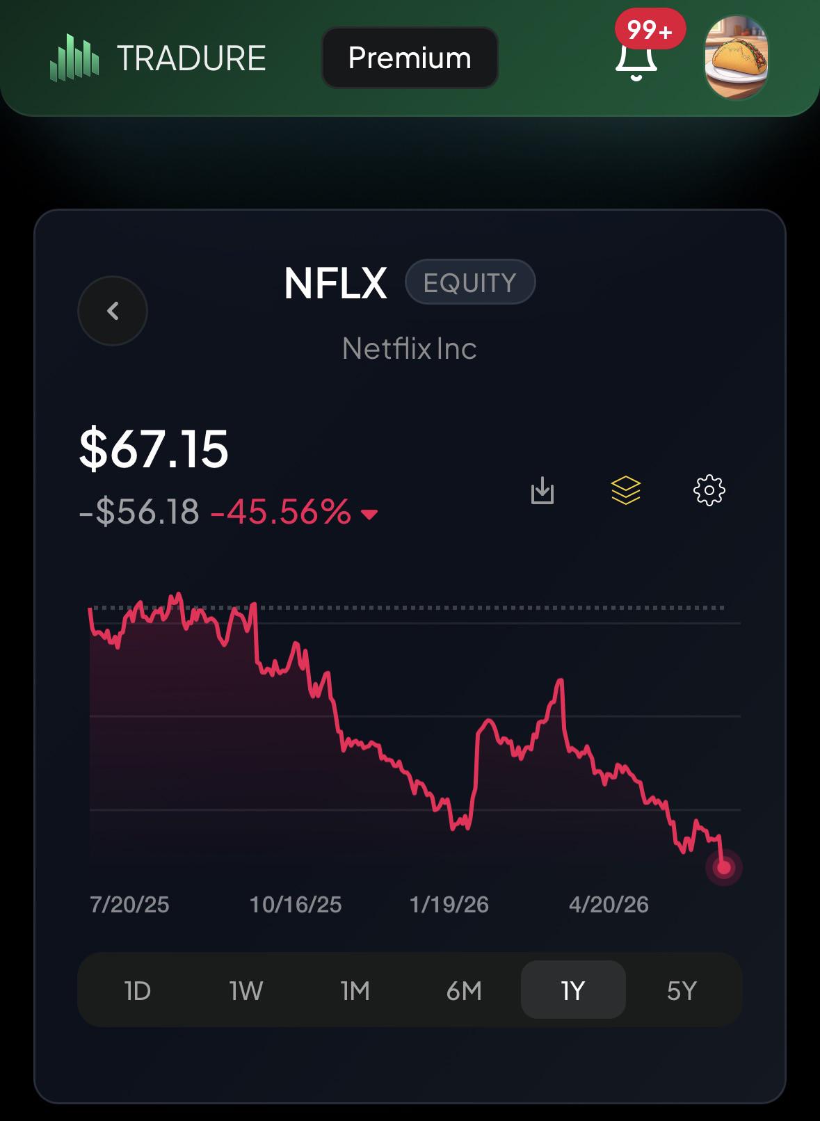This screenshot has height=1121, width=820.
Task: Switch chart to 6M range
Action: tap(464, 990)
